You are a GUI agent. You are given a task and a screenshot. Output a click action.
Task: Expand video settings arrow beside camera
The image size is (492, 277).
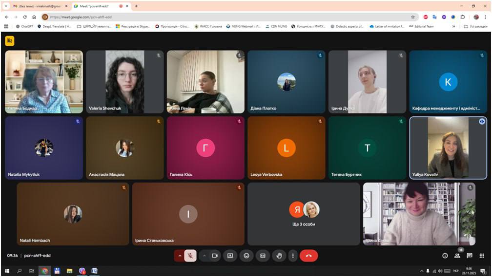(204, 256)
